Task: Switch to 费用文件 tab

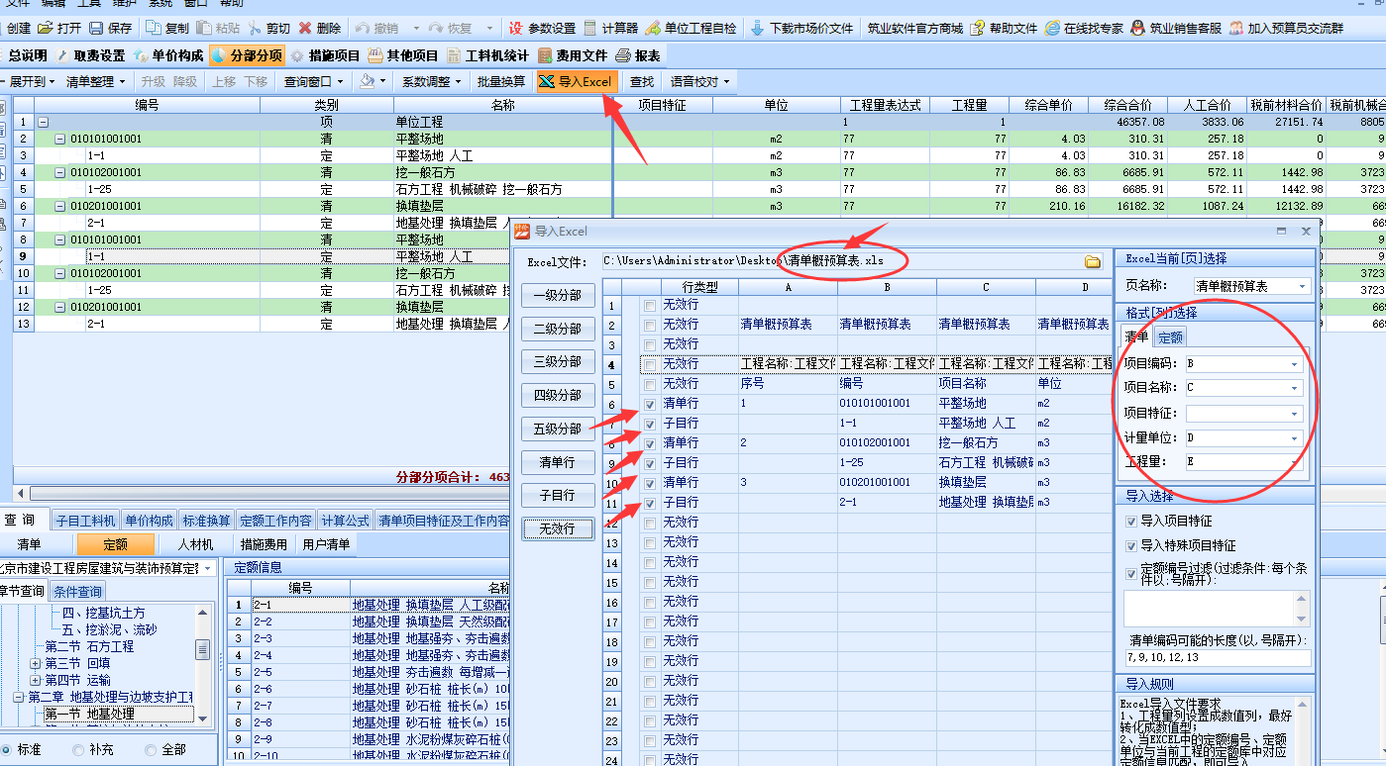Action: pyautogui.click(x=572, y=55)
